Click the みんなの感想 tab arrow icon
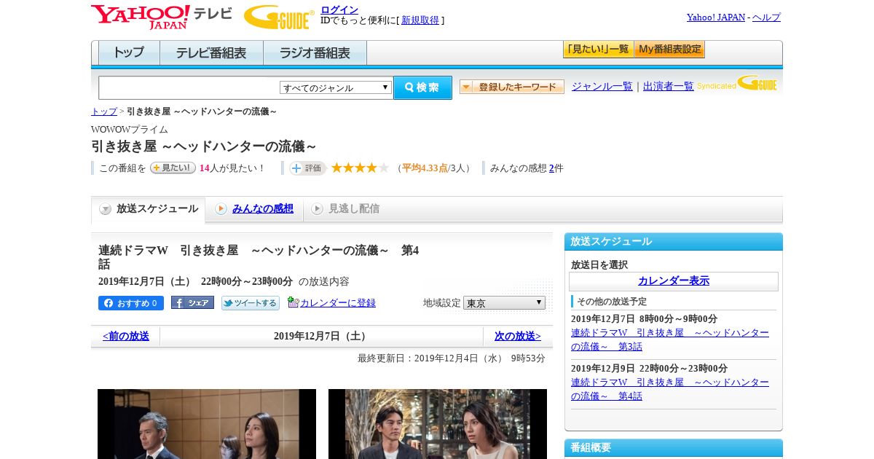Image resolution: width=874 pixels, height=459 pixels. [221, 209]
